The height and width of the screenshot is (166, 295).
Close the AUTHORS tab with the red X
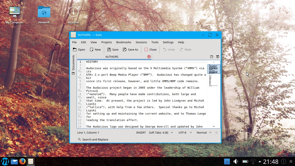(x=149, y=57)
